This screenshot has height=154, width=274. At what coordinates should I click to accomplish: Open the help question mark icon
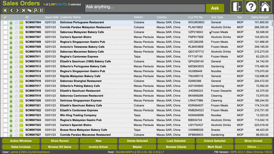pyautogui.click(x=251, y=7)
